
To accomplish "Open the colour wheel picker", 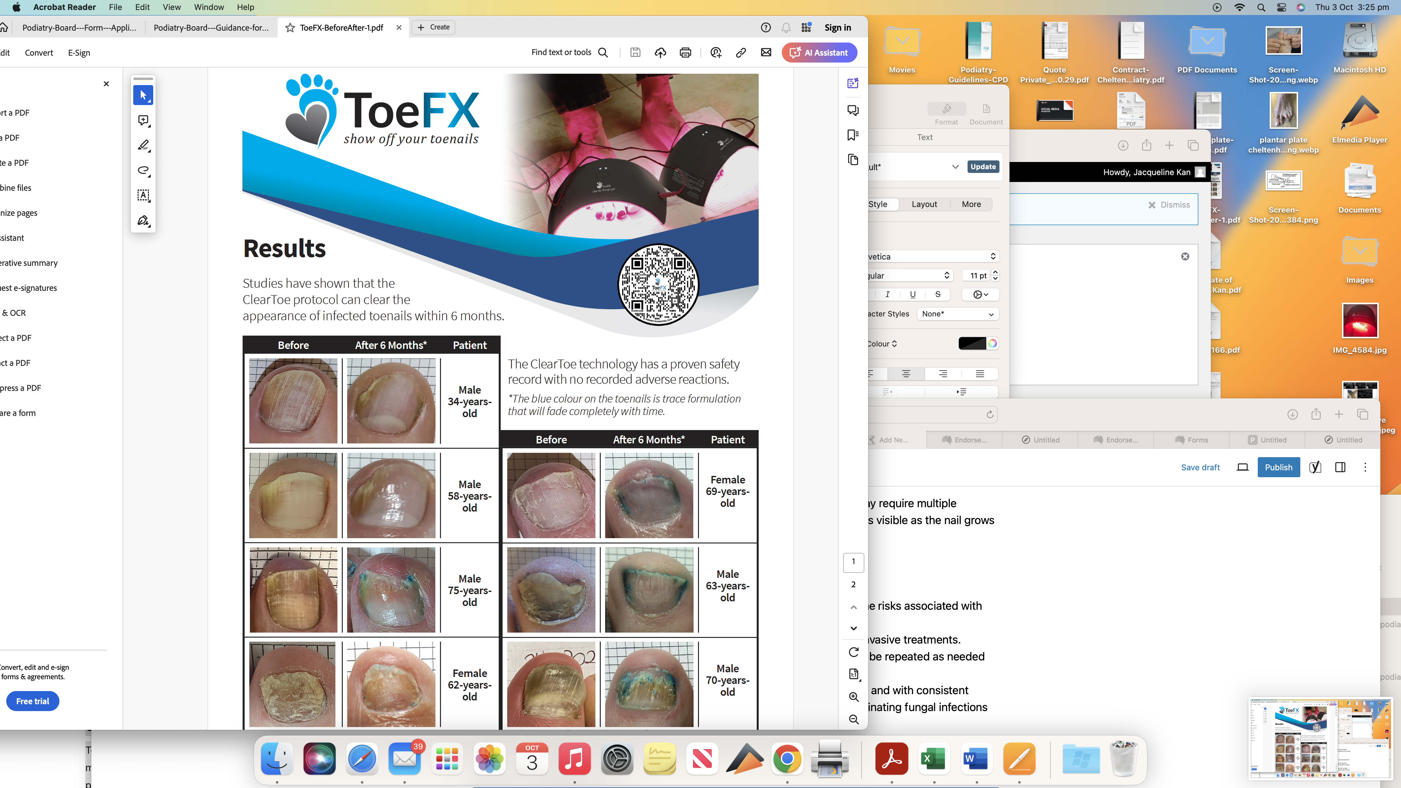I will [x=993, y=344].
